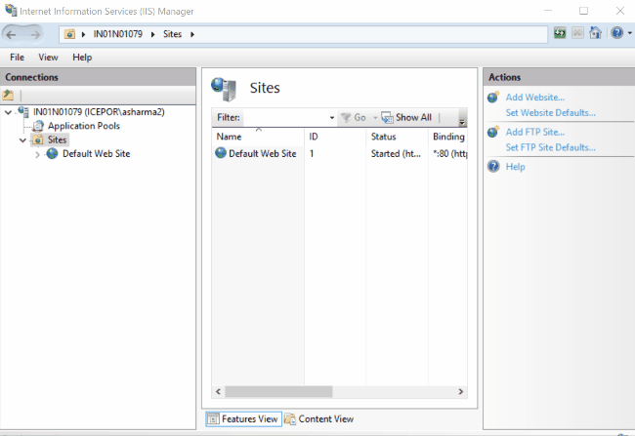Click the horizontal scrollbar left arrow
The width and height of the screenshot is (635, 436).
click(218, 391)
